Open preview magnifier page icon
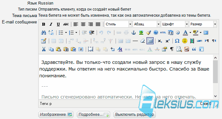The width and height of the screenshot is (222, 119). click(x=179, y=49)
